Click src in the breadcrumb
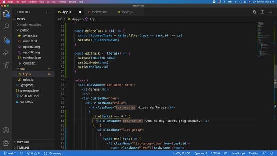This screenshot has height=156, width=277. (61, 19)
